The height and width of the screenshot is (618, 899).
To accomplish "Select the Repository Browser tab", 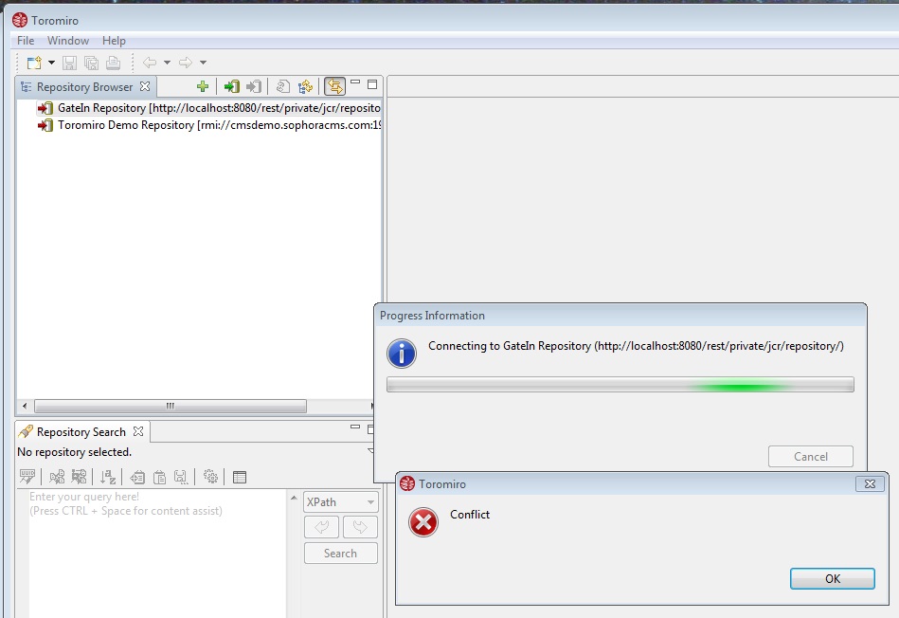I will [x=84, y=86].
